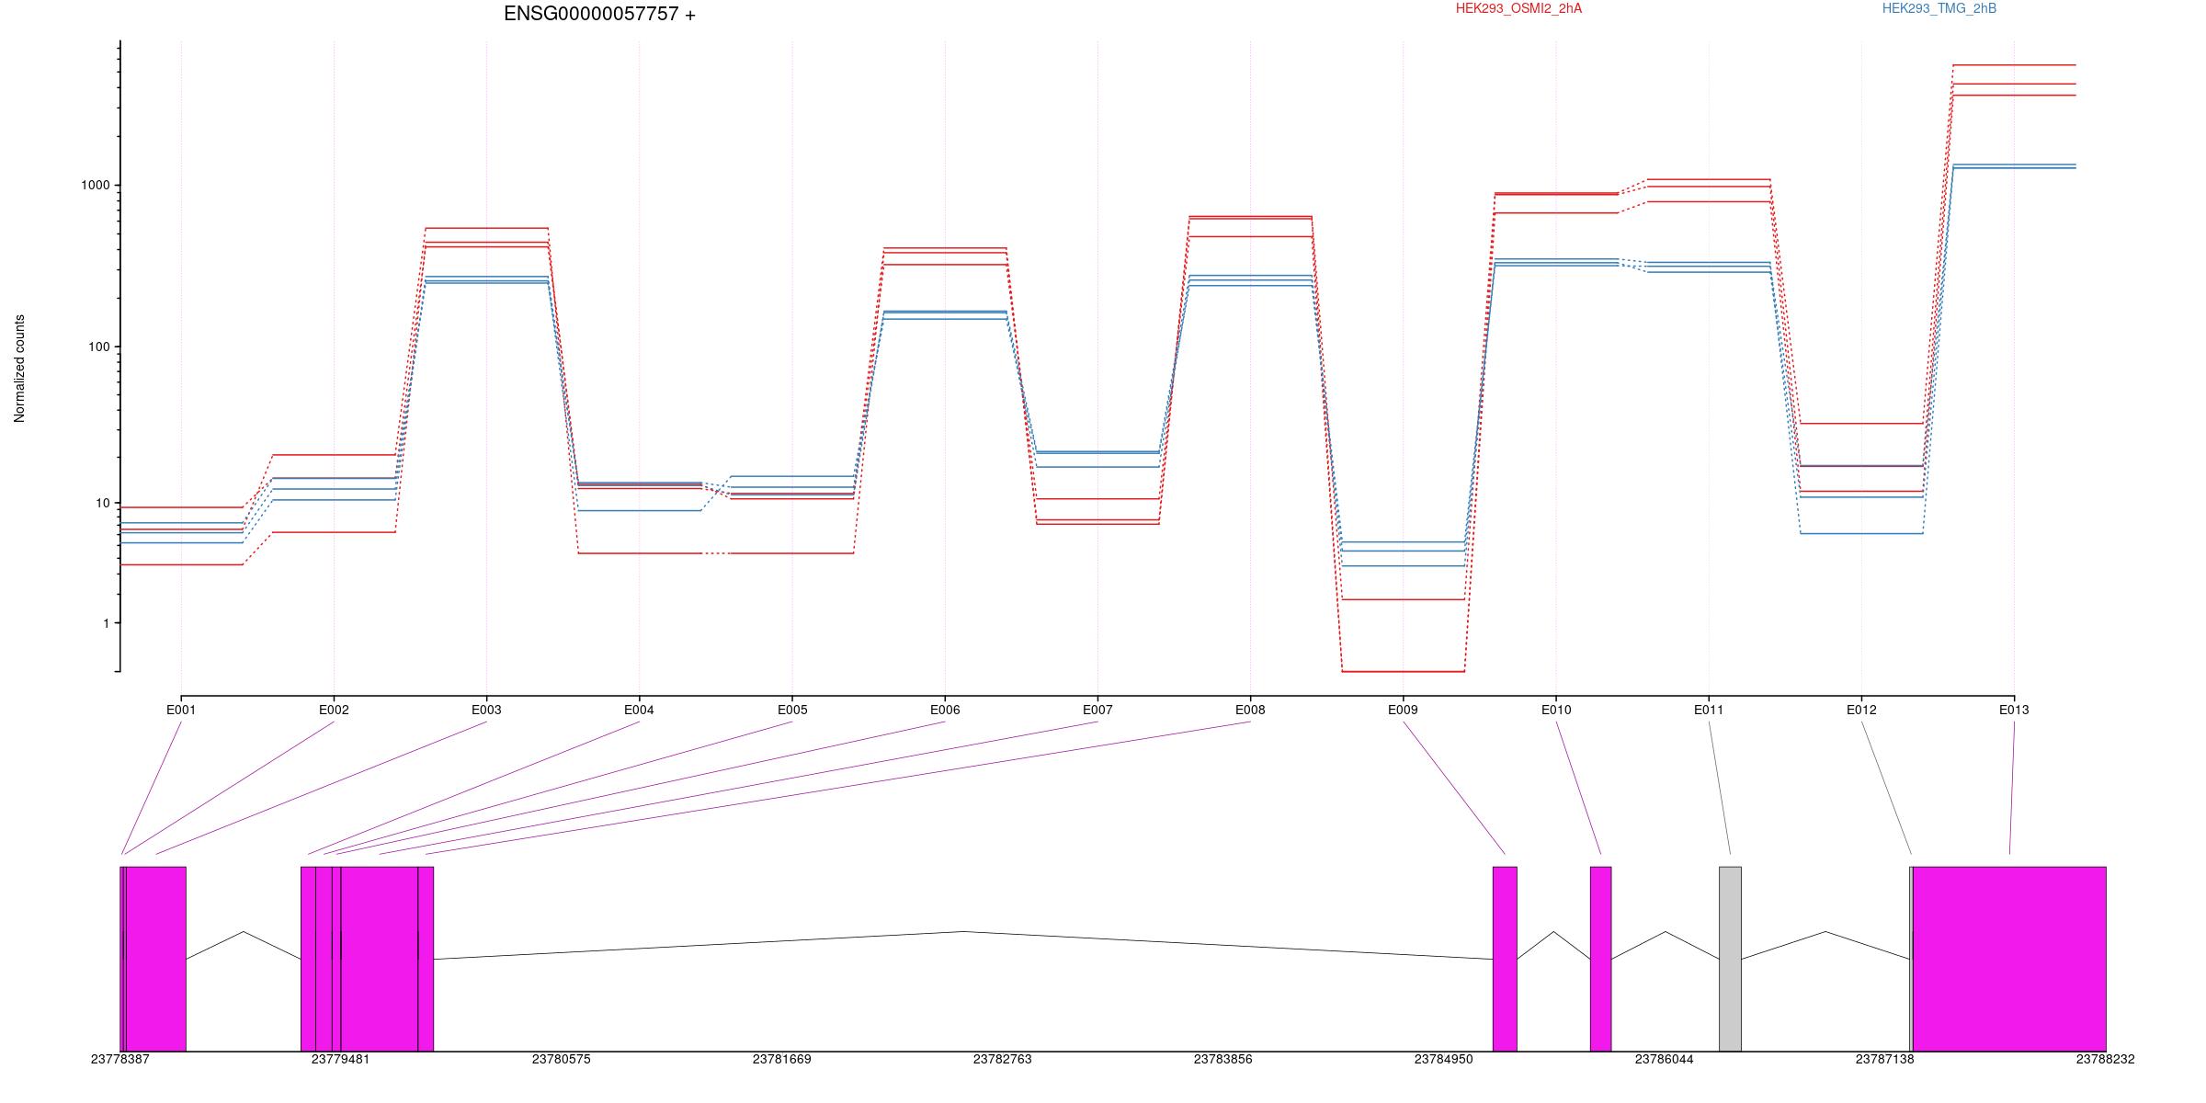Screen dimensions: 2206x1103
Task: Click the E004 exon label
Action: tap(639, 710)
